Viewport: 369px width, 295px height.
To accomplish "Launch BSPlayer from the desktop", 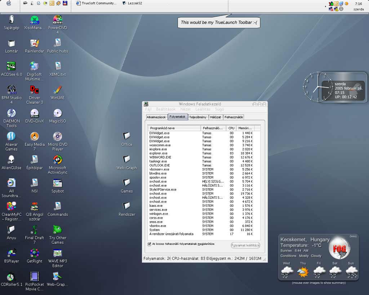I will (x=11, y=253).
